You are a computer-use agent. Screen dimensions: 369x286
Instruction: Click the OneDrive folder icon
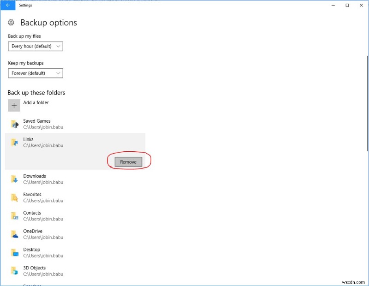click(x=14, y=234)
